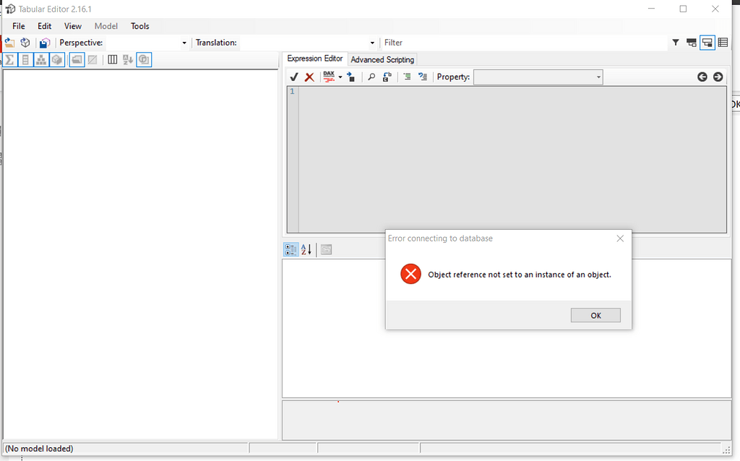Open search with the magnifier icon

[371, 77]
